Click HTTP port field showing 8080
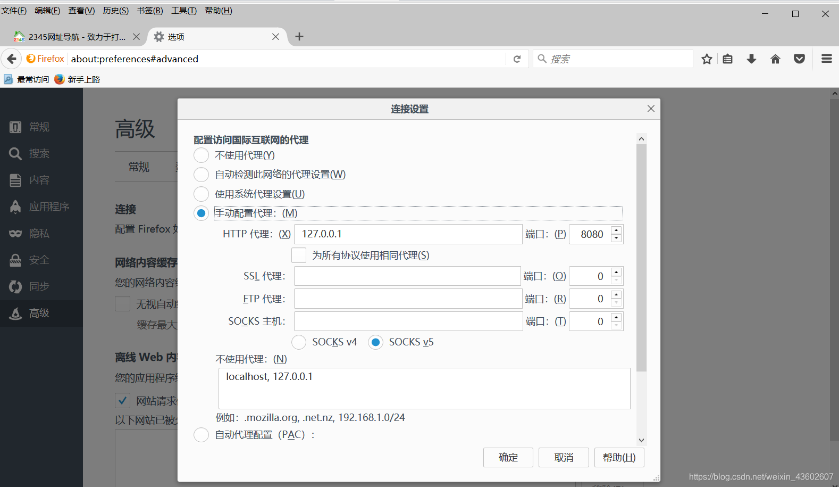The height and width of the screenshot is (487, 839). click(x=590, y=234)
